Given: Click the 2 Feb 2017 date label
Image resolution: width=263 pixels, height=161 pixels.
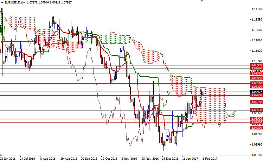Looking at the screenshot, I should point(210,158).
